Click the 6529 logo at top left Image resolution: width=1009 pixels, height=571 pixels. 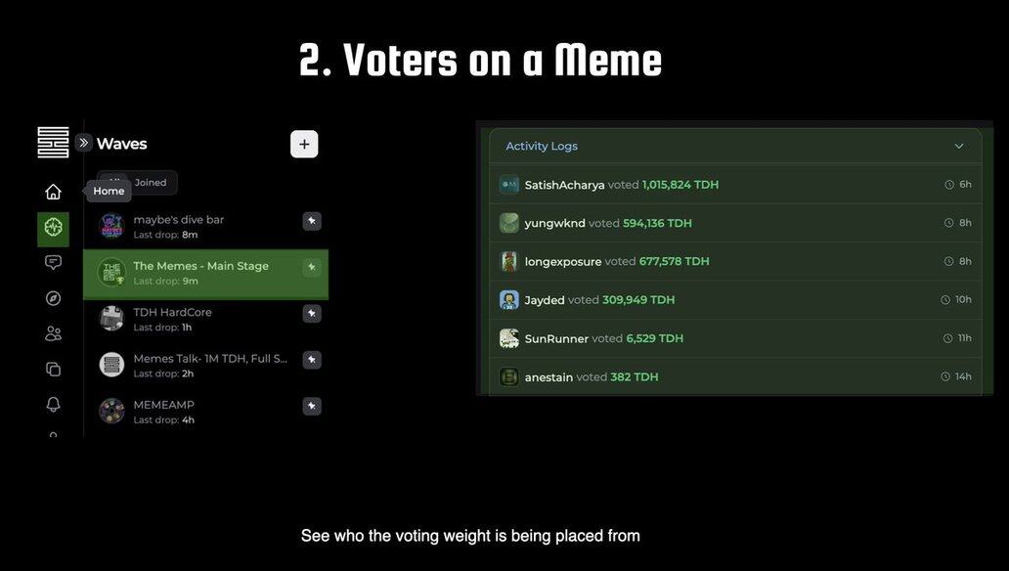tap(53, 143)
